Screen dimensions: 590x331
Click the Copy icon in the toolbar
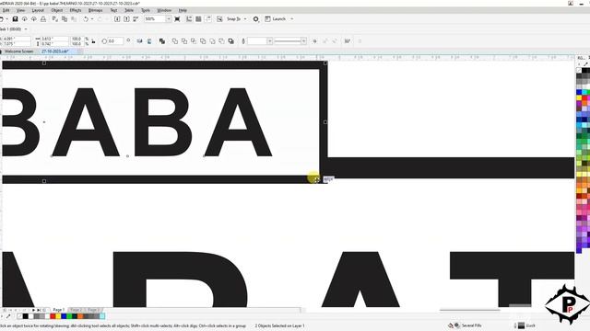(65, 18)
